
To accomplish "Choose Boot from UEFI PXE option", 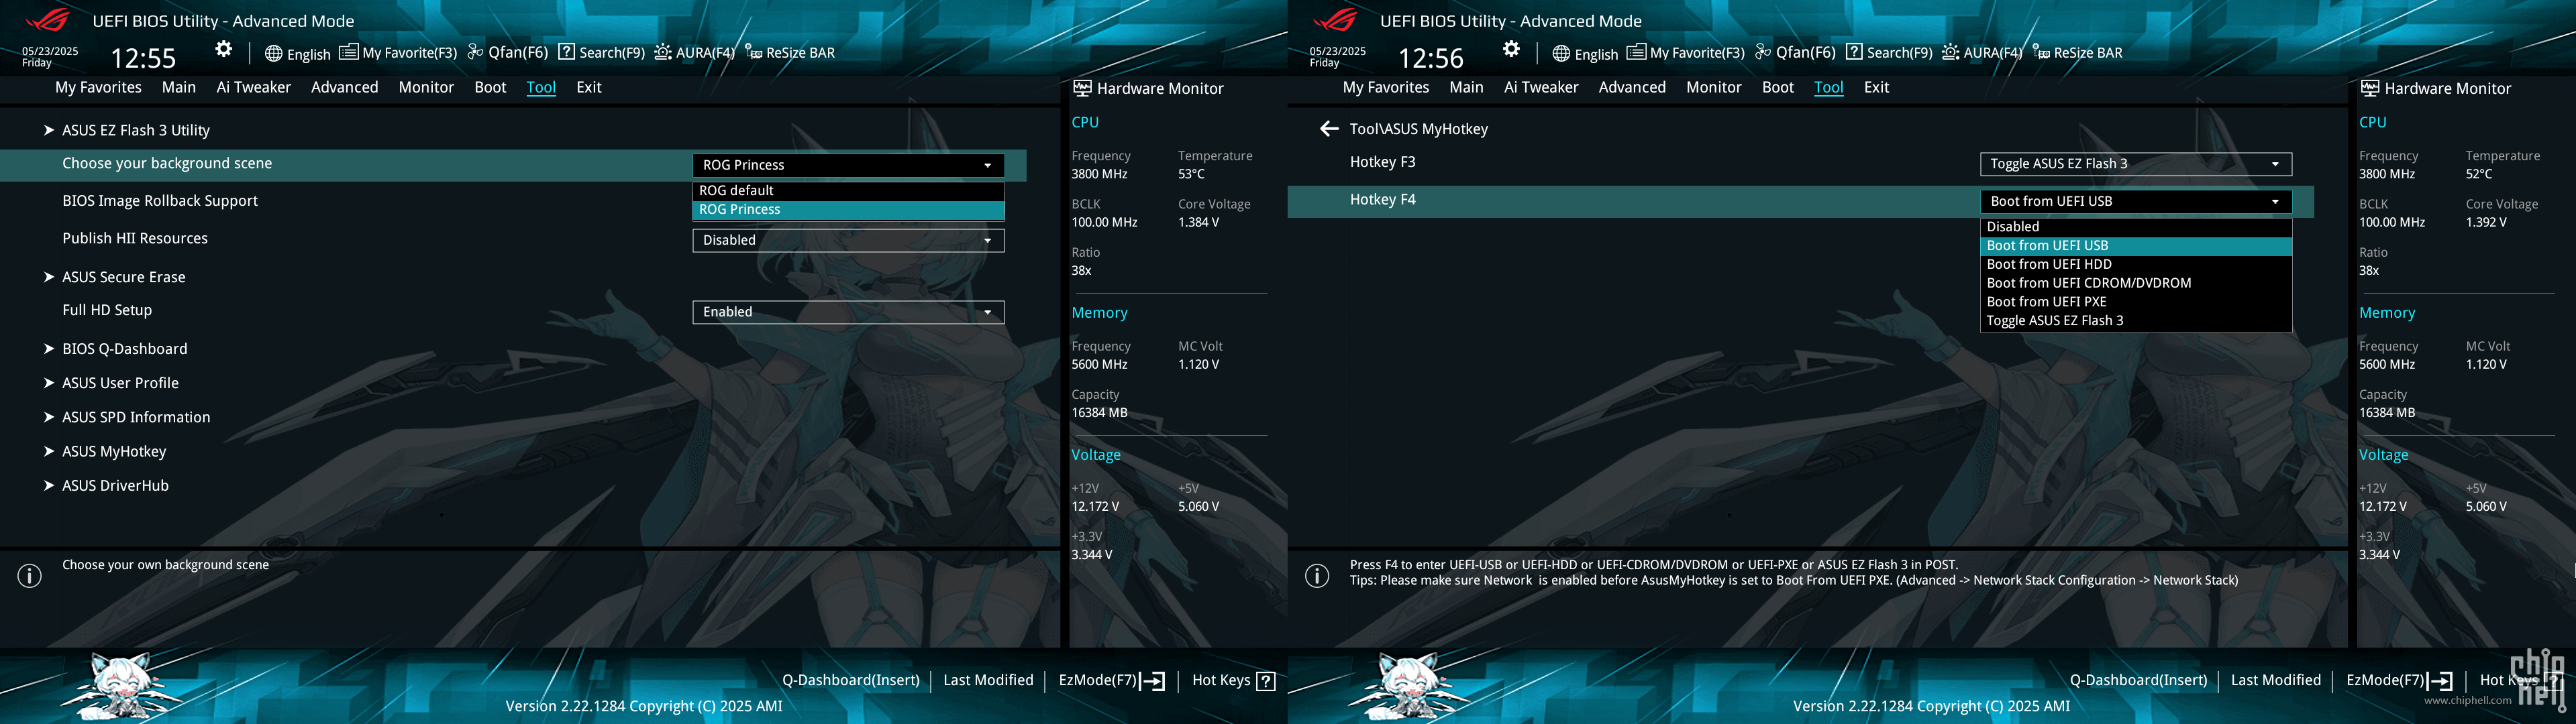I will pyautogui.click(x=2136, y=302).
